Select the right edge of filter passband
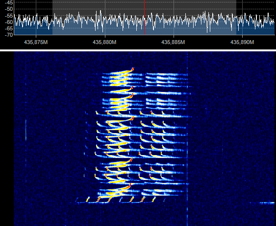Image resolution: width=276 pixels, height=226 pixels. (236, 18)
